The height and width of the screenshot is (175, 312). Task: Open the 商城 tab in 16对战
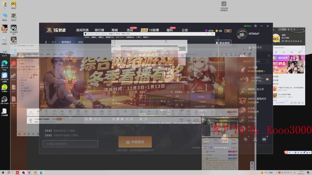(115, 30)
